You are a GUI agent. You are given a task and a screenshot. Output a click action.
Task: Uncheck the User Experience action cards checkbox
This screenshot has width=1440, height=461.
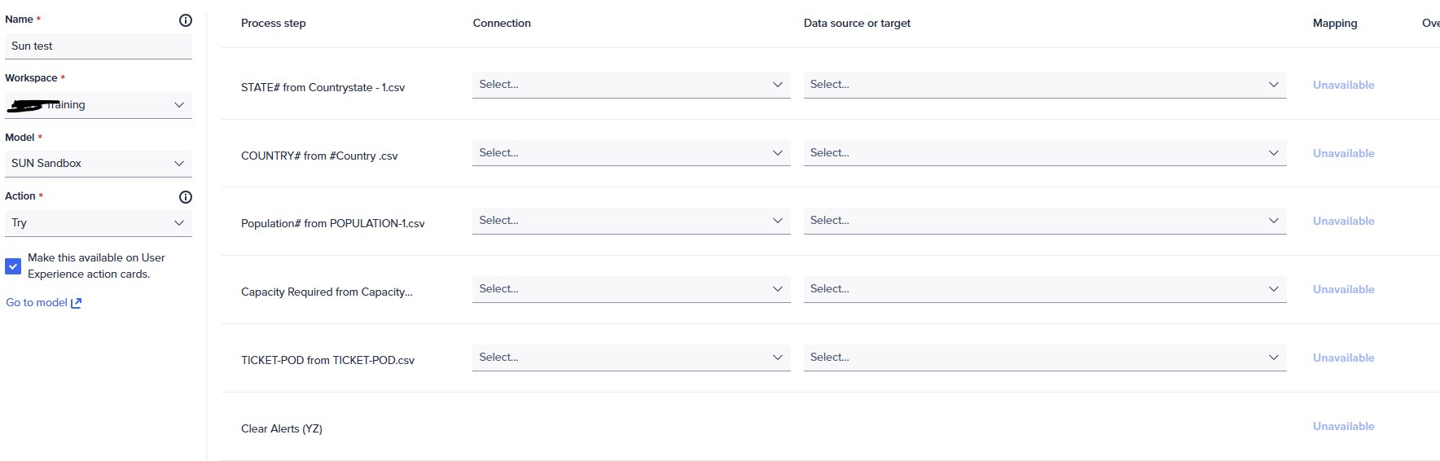[x=13, y=266]
